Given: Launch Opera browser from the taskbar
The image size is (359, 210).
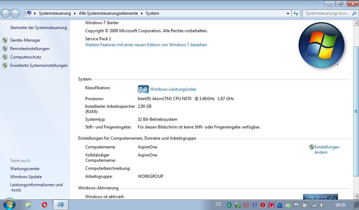Looking at the screenshot, I should pyautogui.click(x=45, y=204).
